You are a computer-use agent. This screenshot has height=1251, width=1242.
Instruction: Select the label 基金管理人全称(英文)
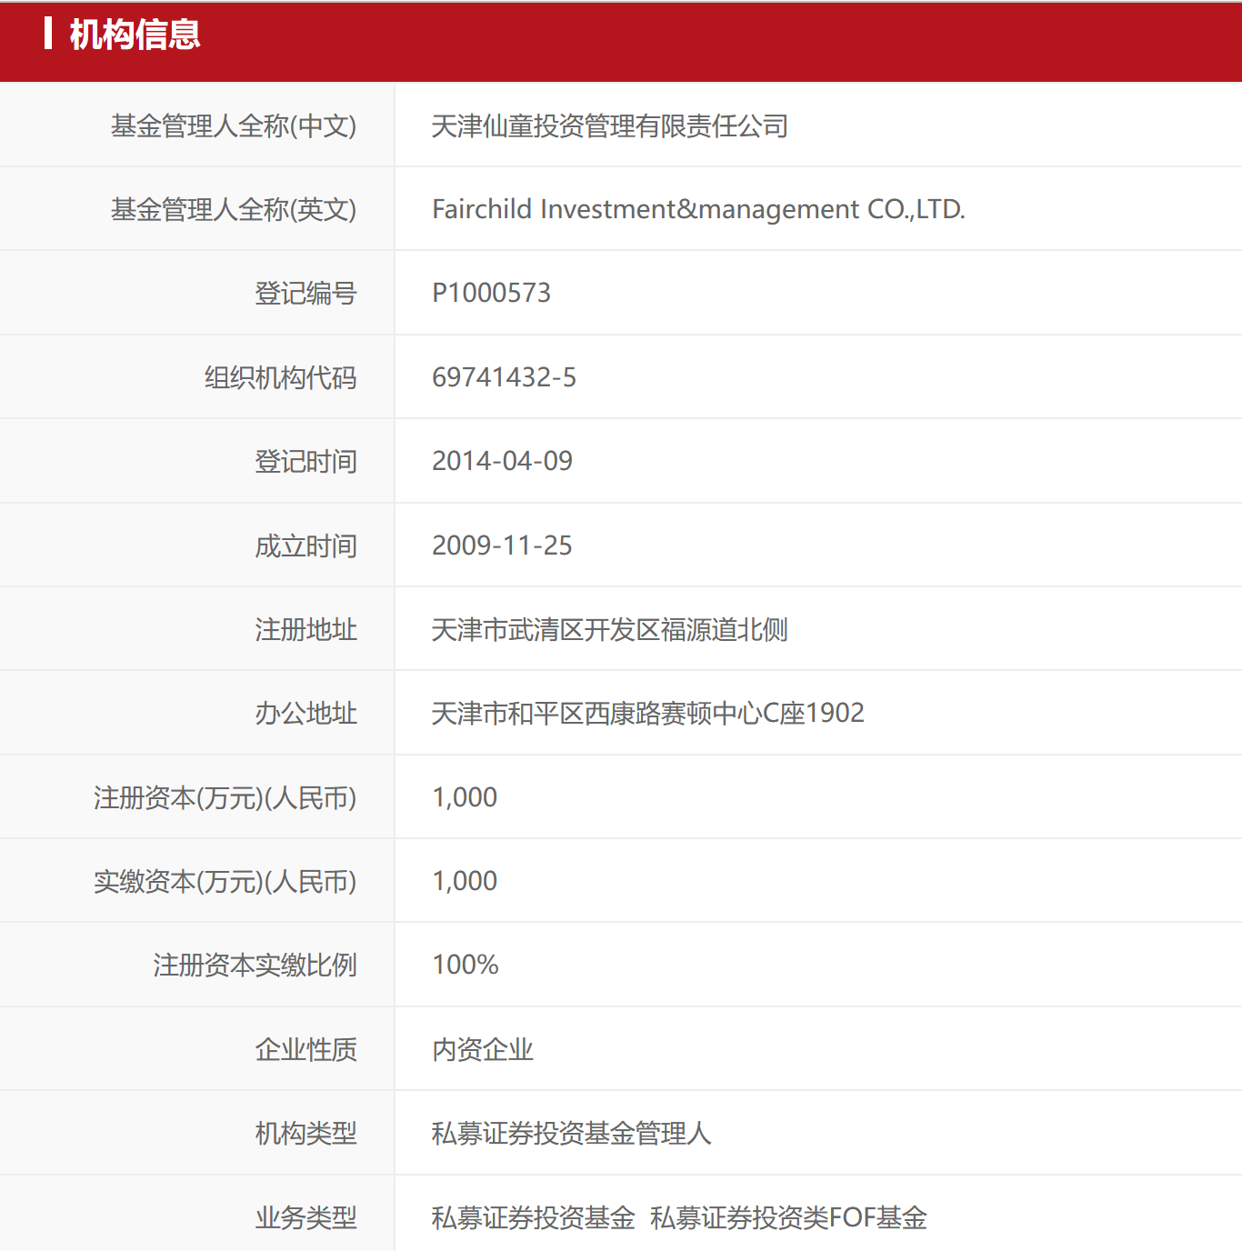(234, 209)
